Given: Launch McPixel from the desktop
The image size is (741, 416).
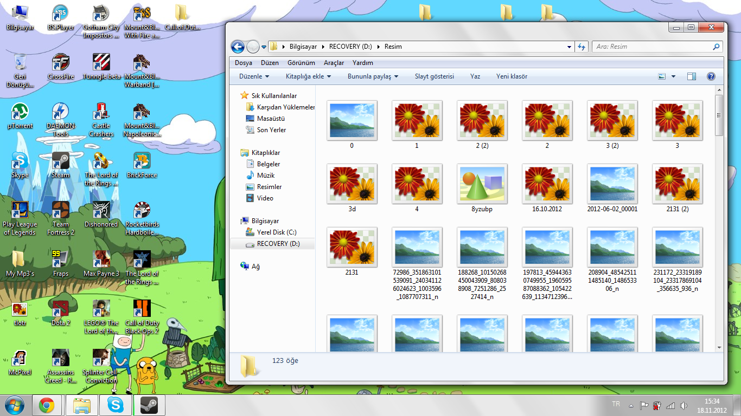Looking at the screenshot, I should (x=20, y=363).
